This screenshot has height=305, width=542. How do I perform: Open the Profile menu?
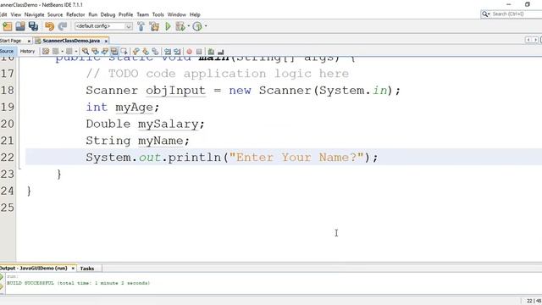[125, 14]
